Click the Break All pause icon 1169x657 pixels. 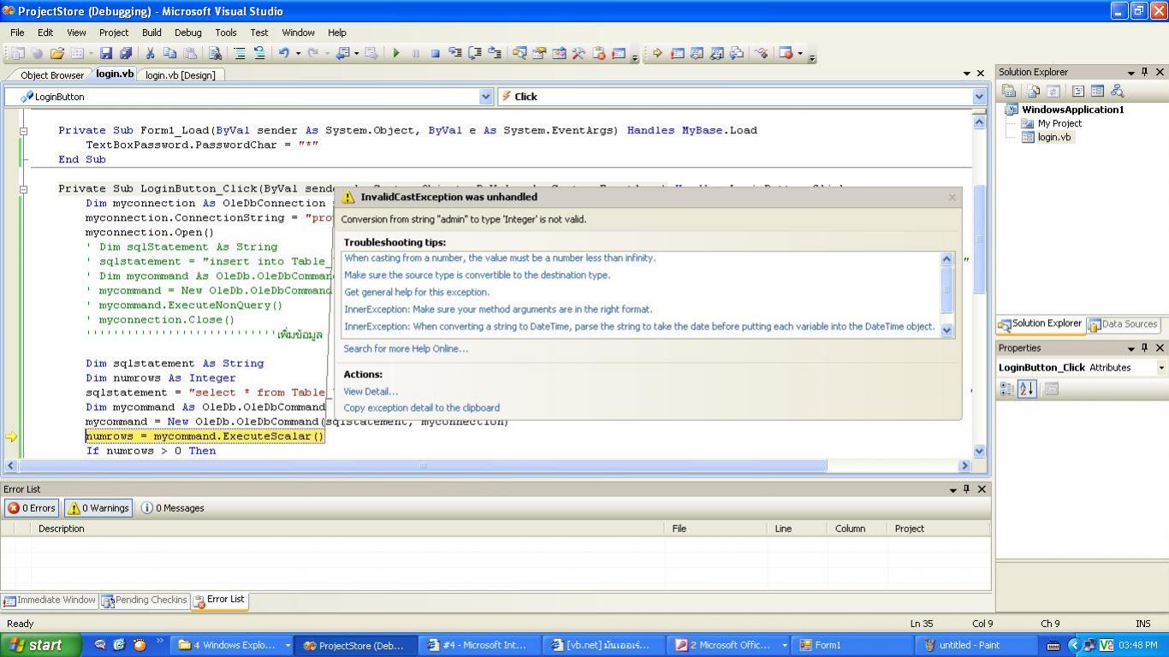click(x=416, y=53)
